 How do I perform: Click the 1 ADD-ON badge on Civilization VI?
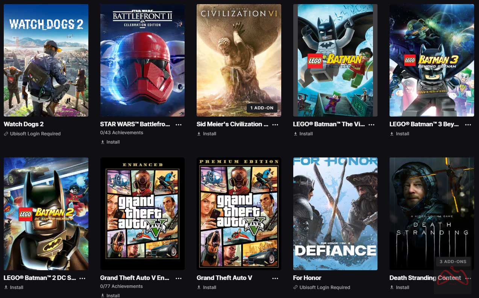click(x=262, y=108)
